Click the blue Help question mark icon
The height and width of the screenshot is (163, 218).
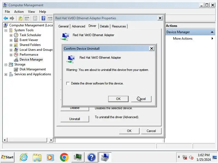43,18
